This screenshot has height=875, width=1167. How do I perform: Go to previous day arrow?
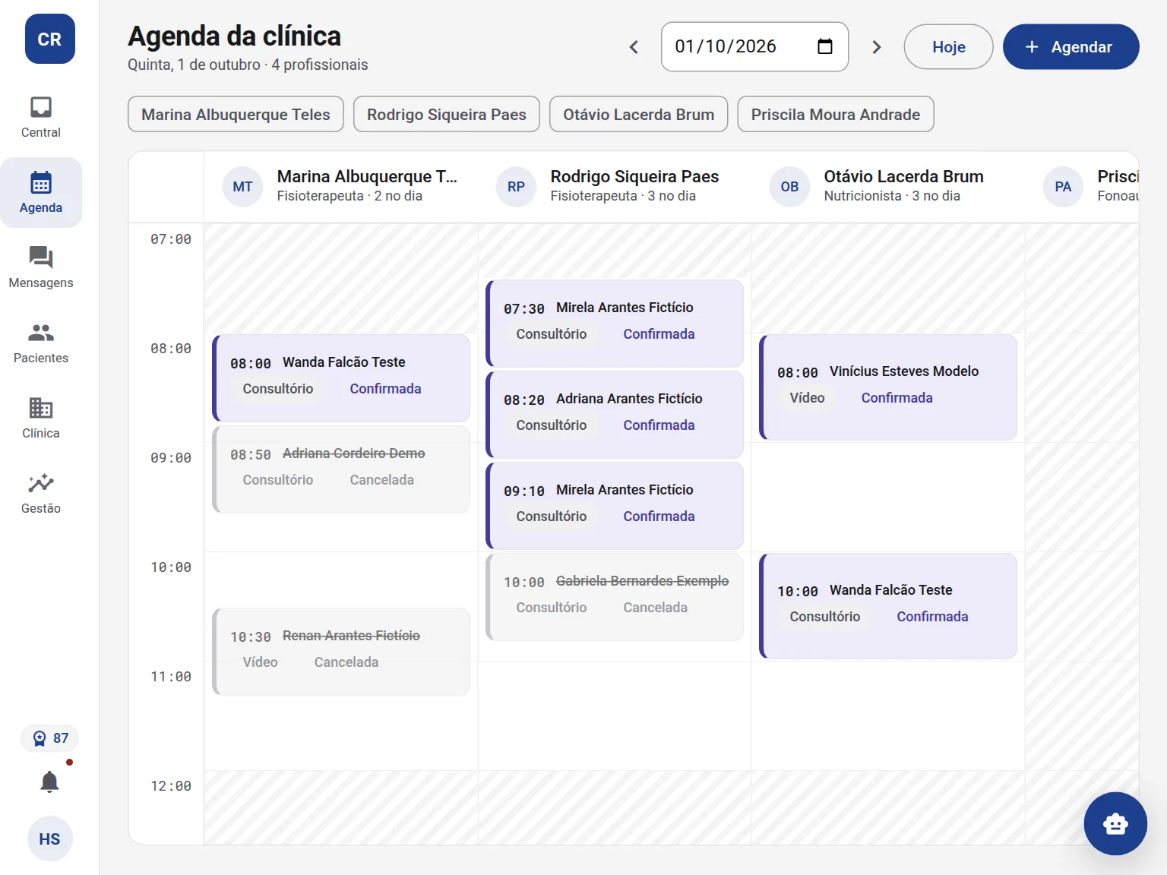(634, 47)
